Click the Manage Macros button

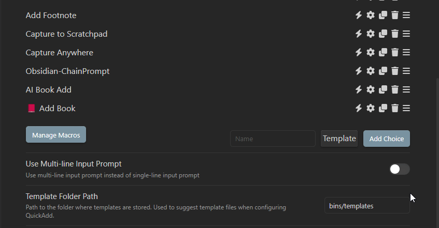click(x=56, y=134)
